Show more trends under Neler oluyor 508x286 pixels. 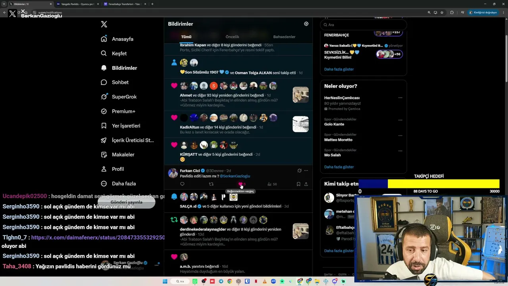[339, 167]
